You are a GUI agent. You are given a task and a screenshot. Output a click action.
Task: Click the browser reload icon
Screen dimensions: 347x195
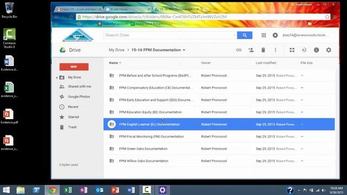tap(71, 17)
